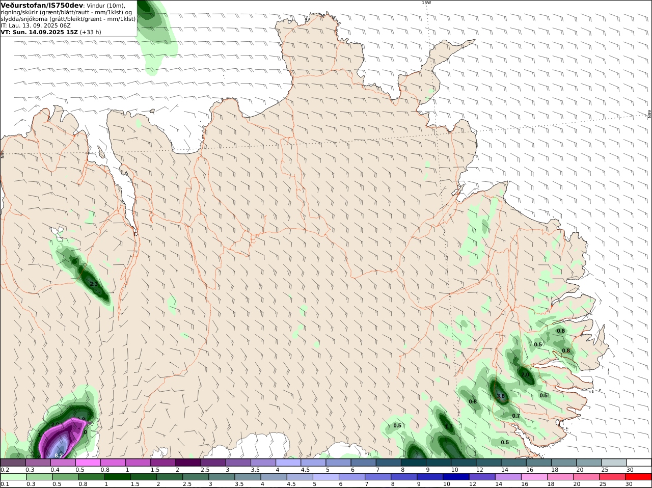Click the 'rigning/skúrir' legend description line
This screenshot has width=652, height=488.
[67, 12]
